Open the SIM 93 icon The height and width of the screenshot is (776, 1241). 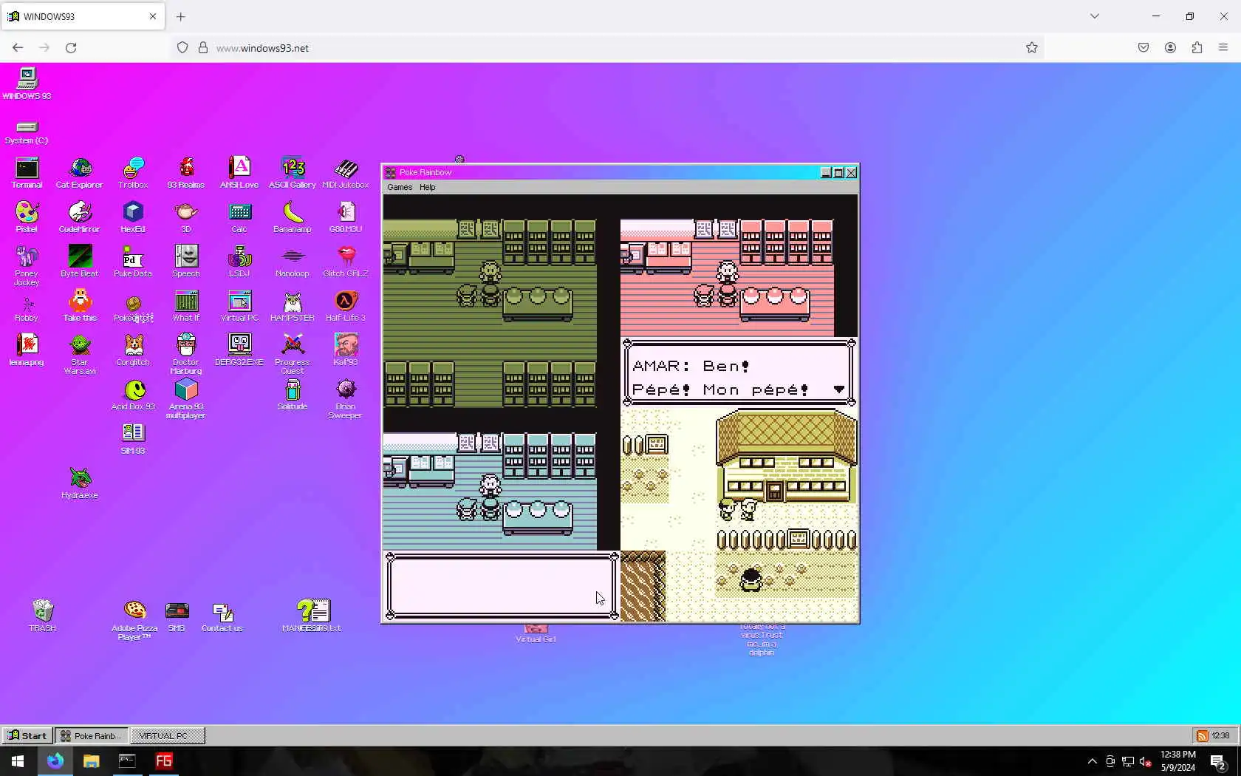tap(133, 439)
